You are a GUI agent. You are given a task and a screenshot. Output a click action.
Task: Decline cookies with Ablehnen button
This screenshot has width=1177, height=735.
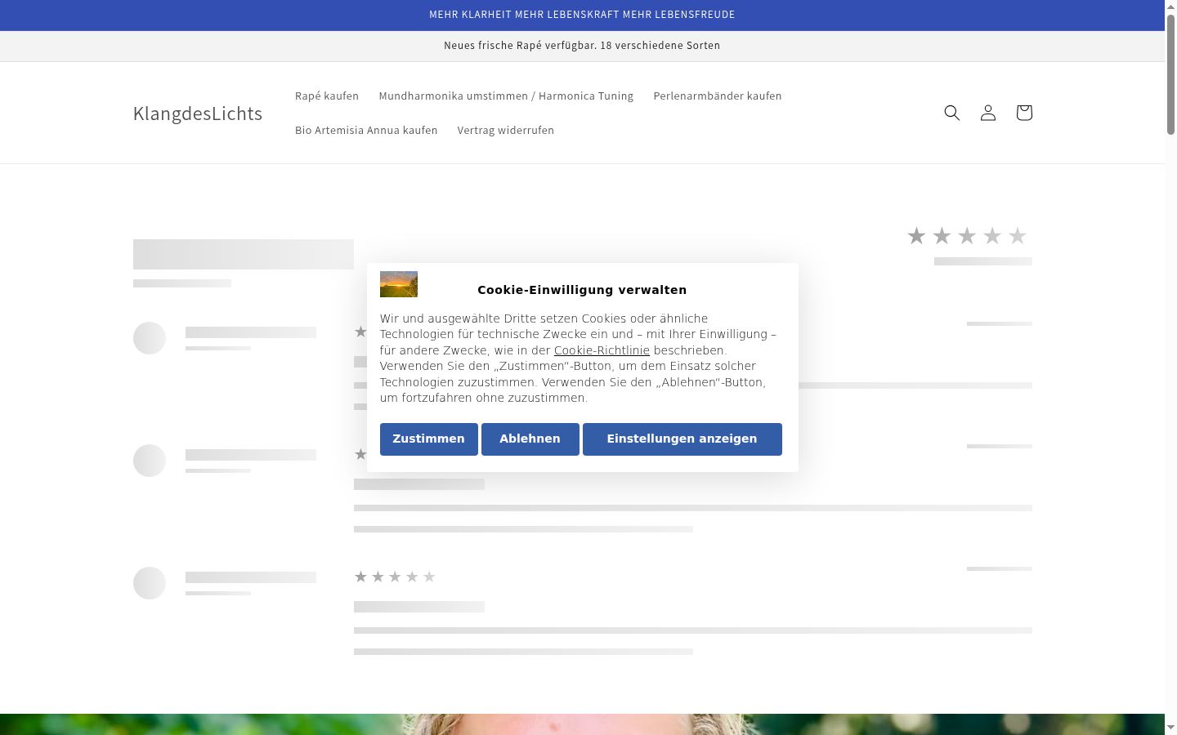point(530,439)
